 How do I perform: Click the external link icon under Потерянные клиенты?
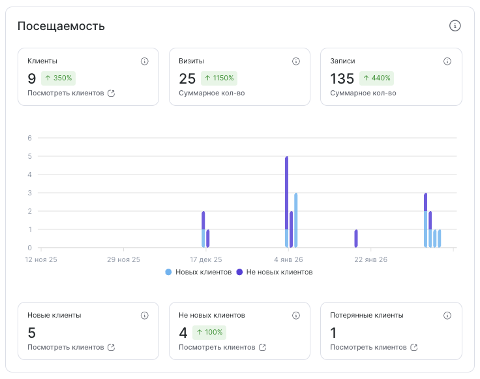pyautogui.click(x=413, y=348)
